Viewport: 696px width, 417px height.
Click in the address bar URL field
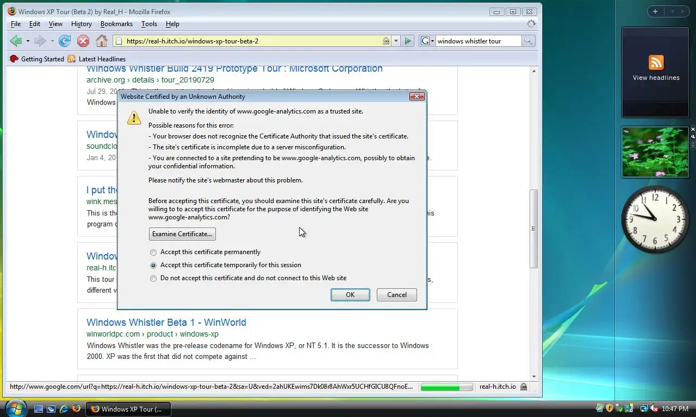(253, 41)
